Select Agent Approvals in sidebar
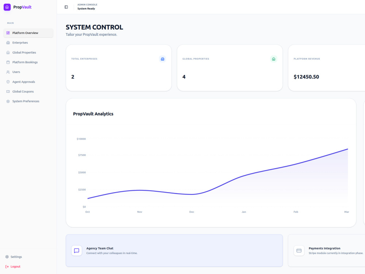365x274 pixels. coord(28,82)
